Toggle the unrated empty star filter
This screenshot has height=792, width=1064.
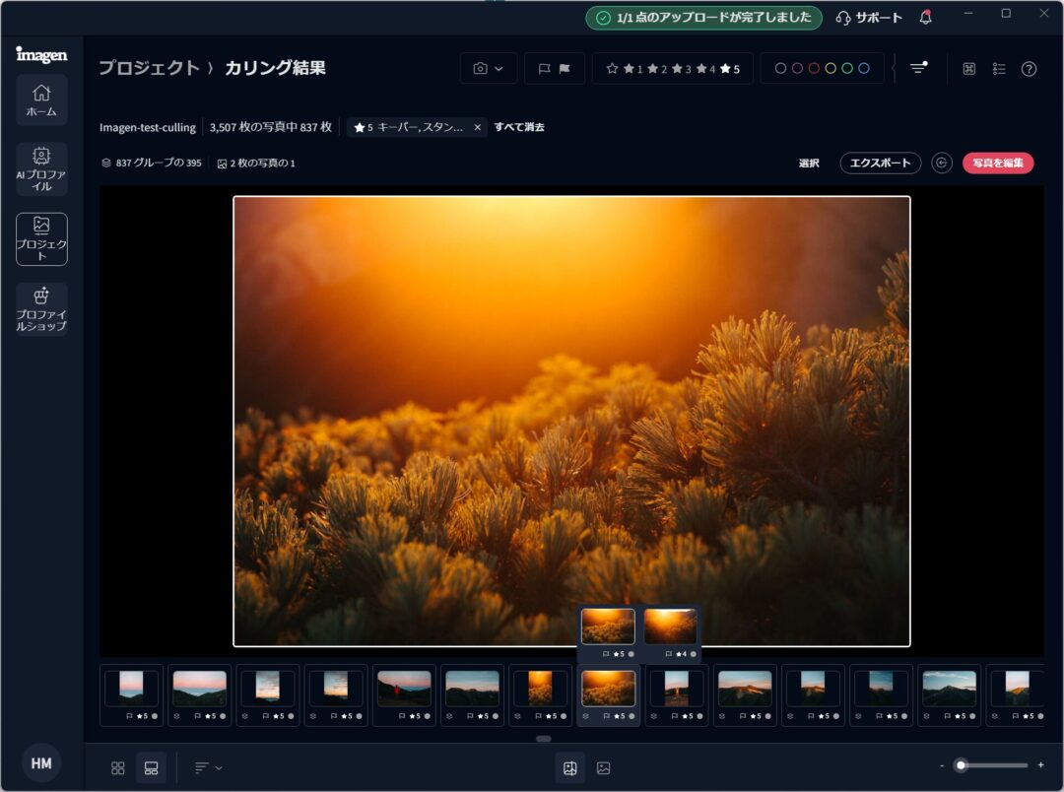click(x=612, y=69)
